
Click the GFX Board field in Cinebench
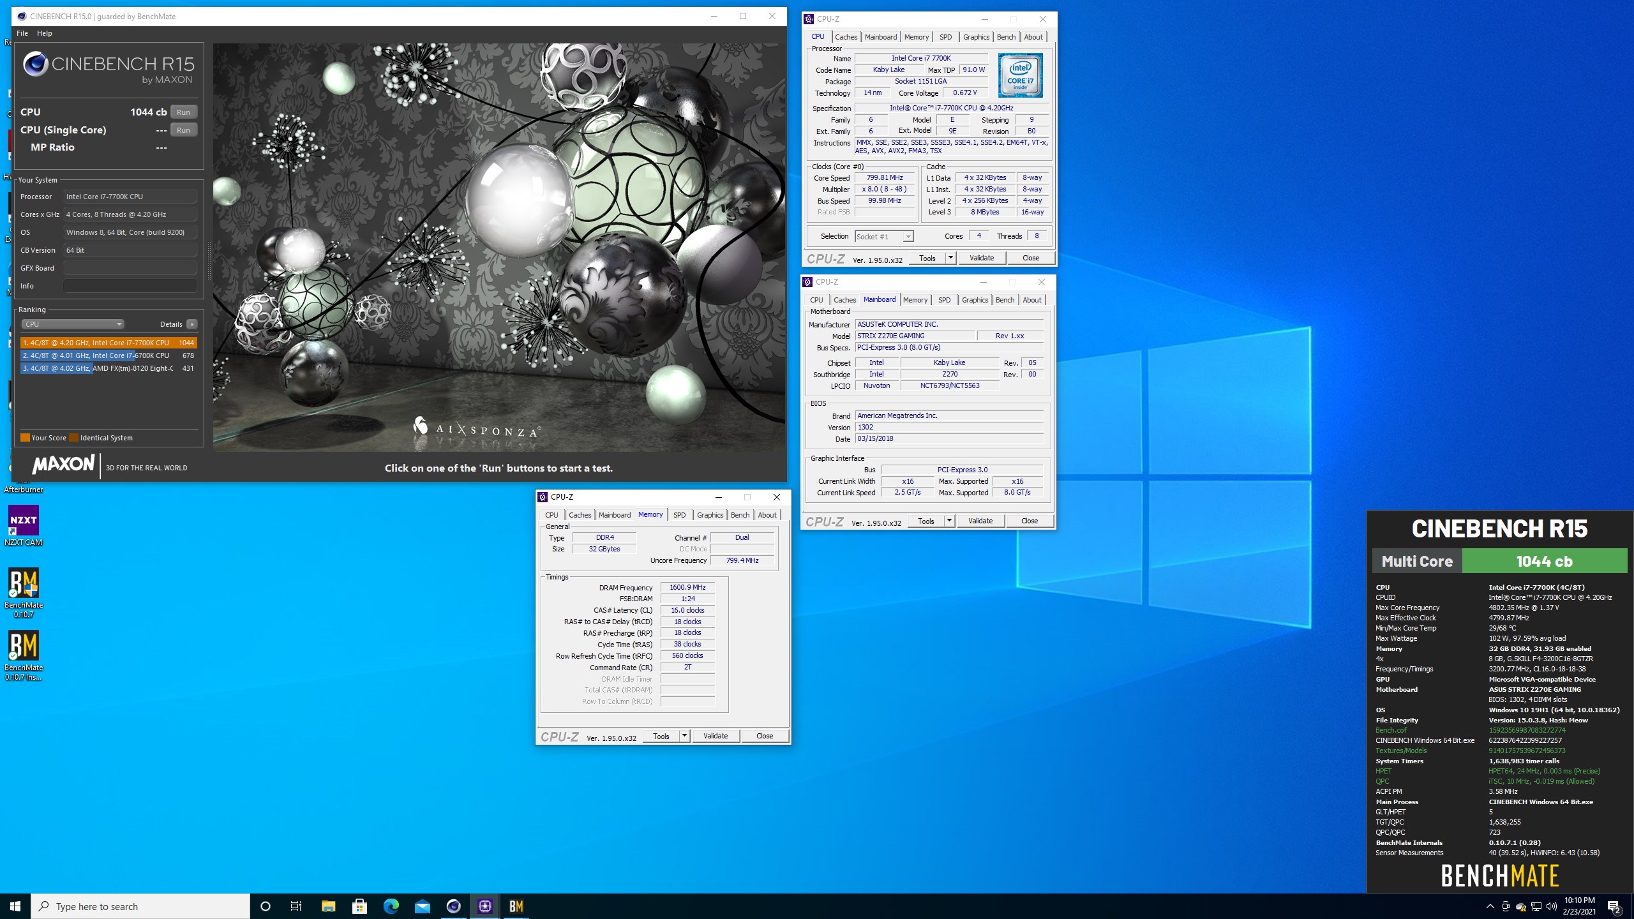pos(130,268)
